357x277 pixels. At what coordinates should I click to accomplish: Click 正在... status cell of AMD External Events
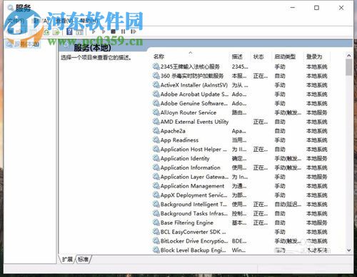261,122
